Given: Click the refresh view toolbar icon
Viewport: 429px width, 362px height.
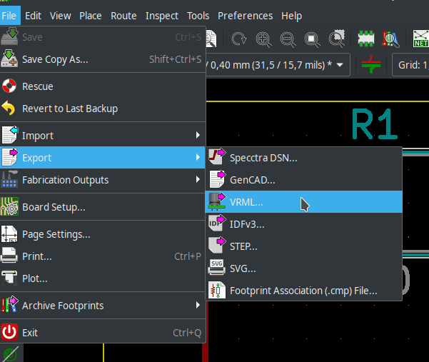Looking at the screenshot, I should [x=239, y=39].
